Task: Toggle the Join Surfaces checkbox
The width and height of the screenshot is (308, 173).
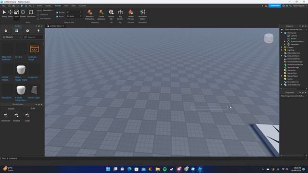Action: click(x=38, y=19)
